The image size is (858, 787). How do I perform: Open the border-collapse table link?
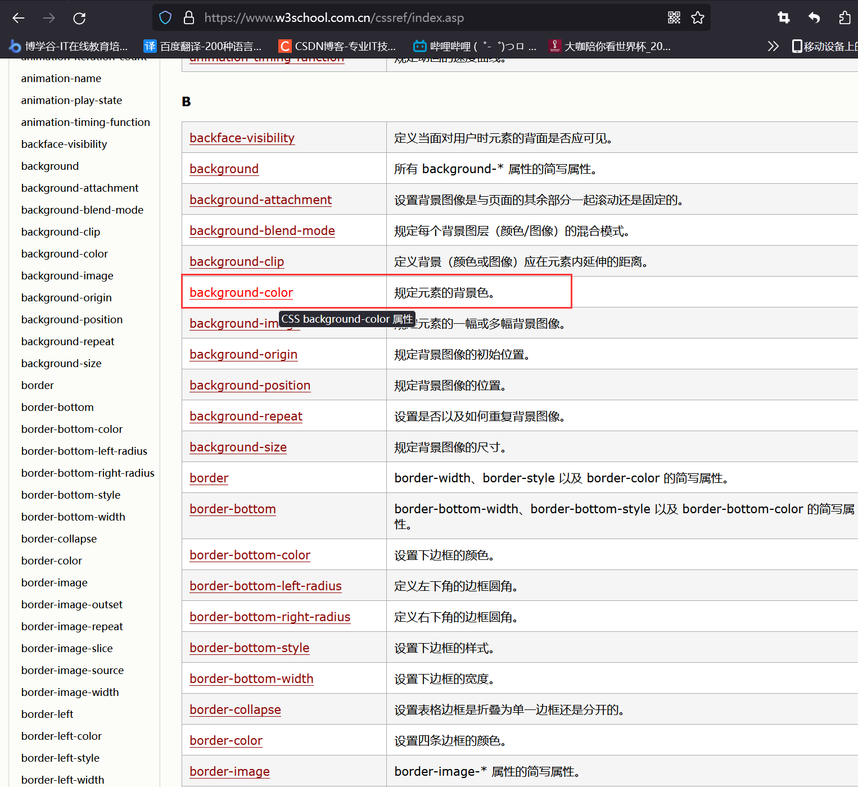click(235, 709)
